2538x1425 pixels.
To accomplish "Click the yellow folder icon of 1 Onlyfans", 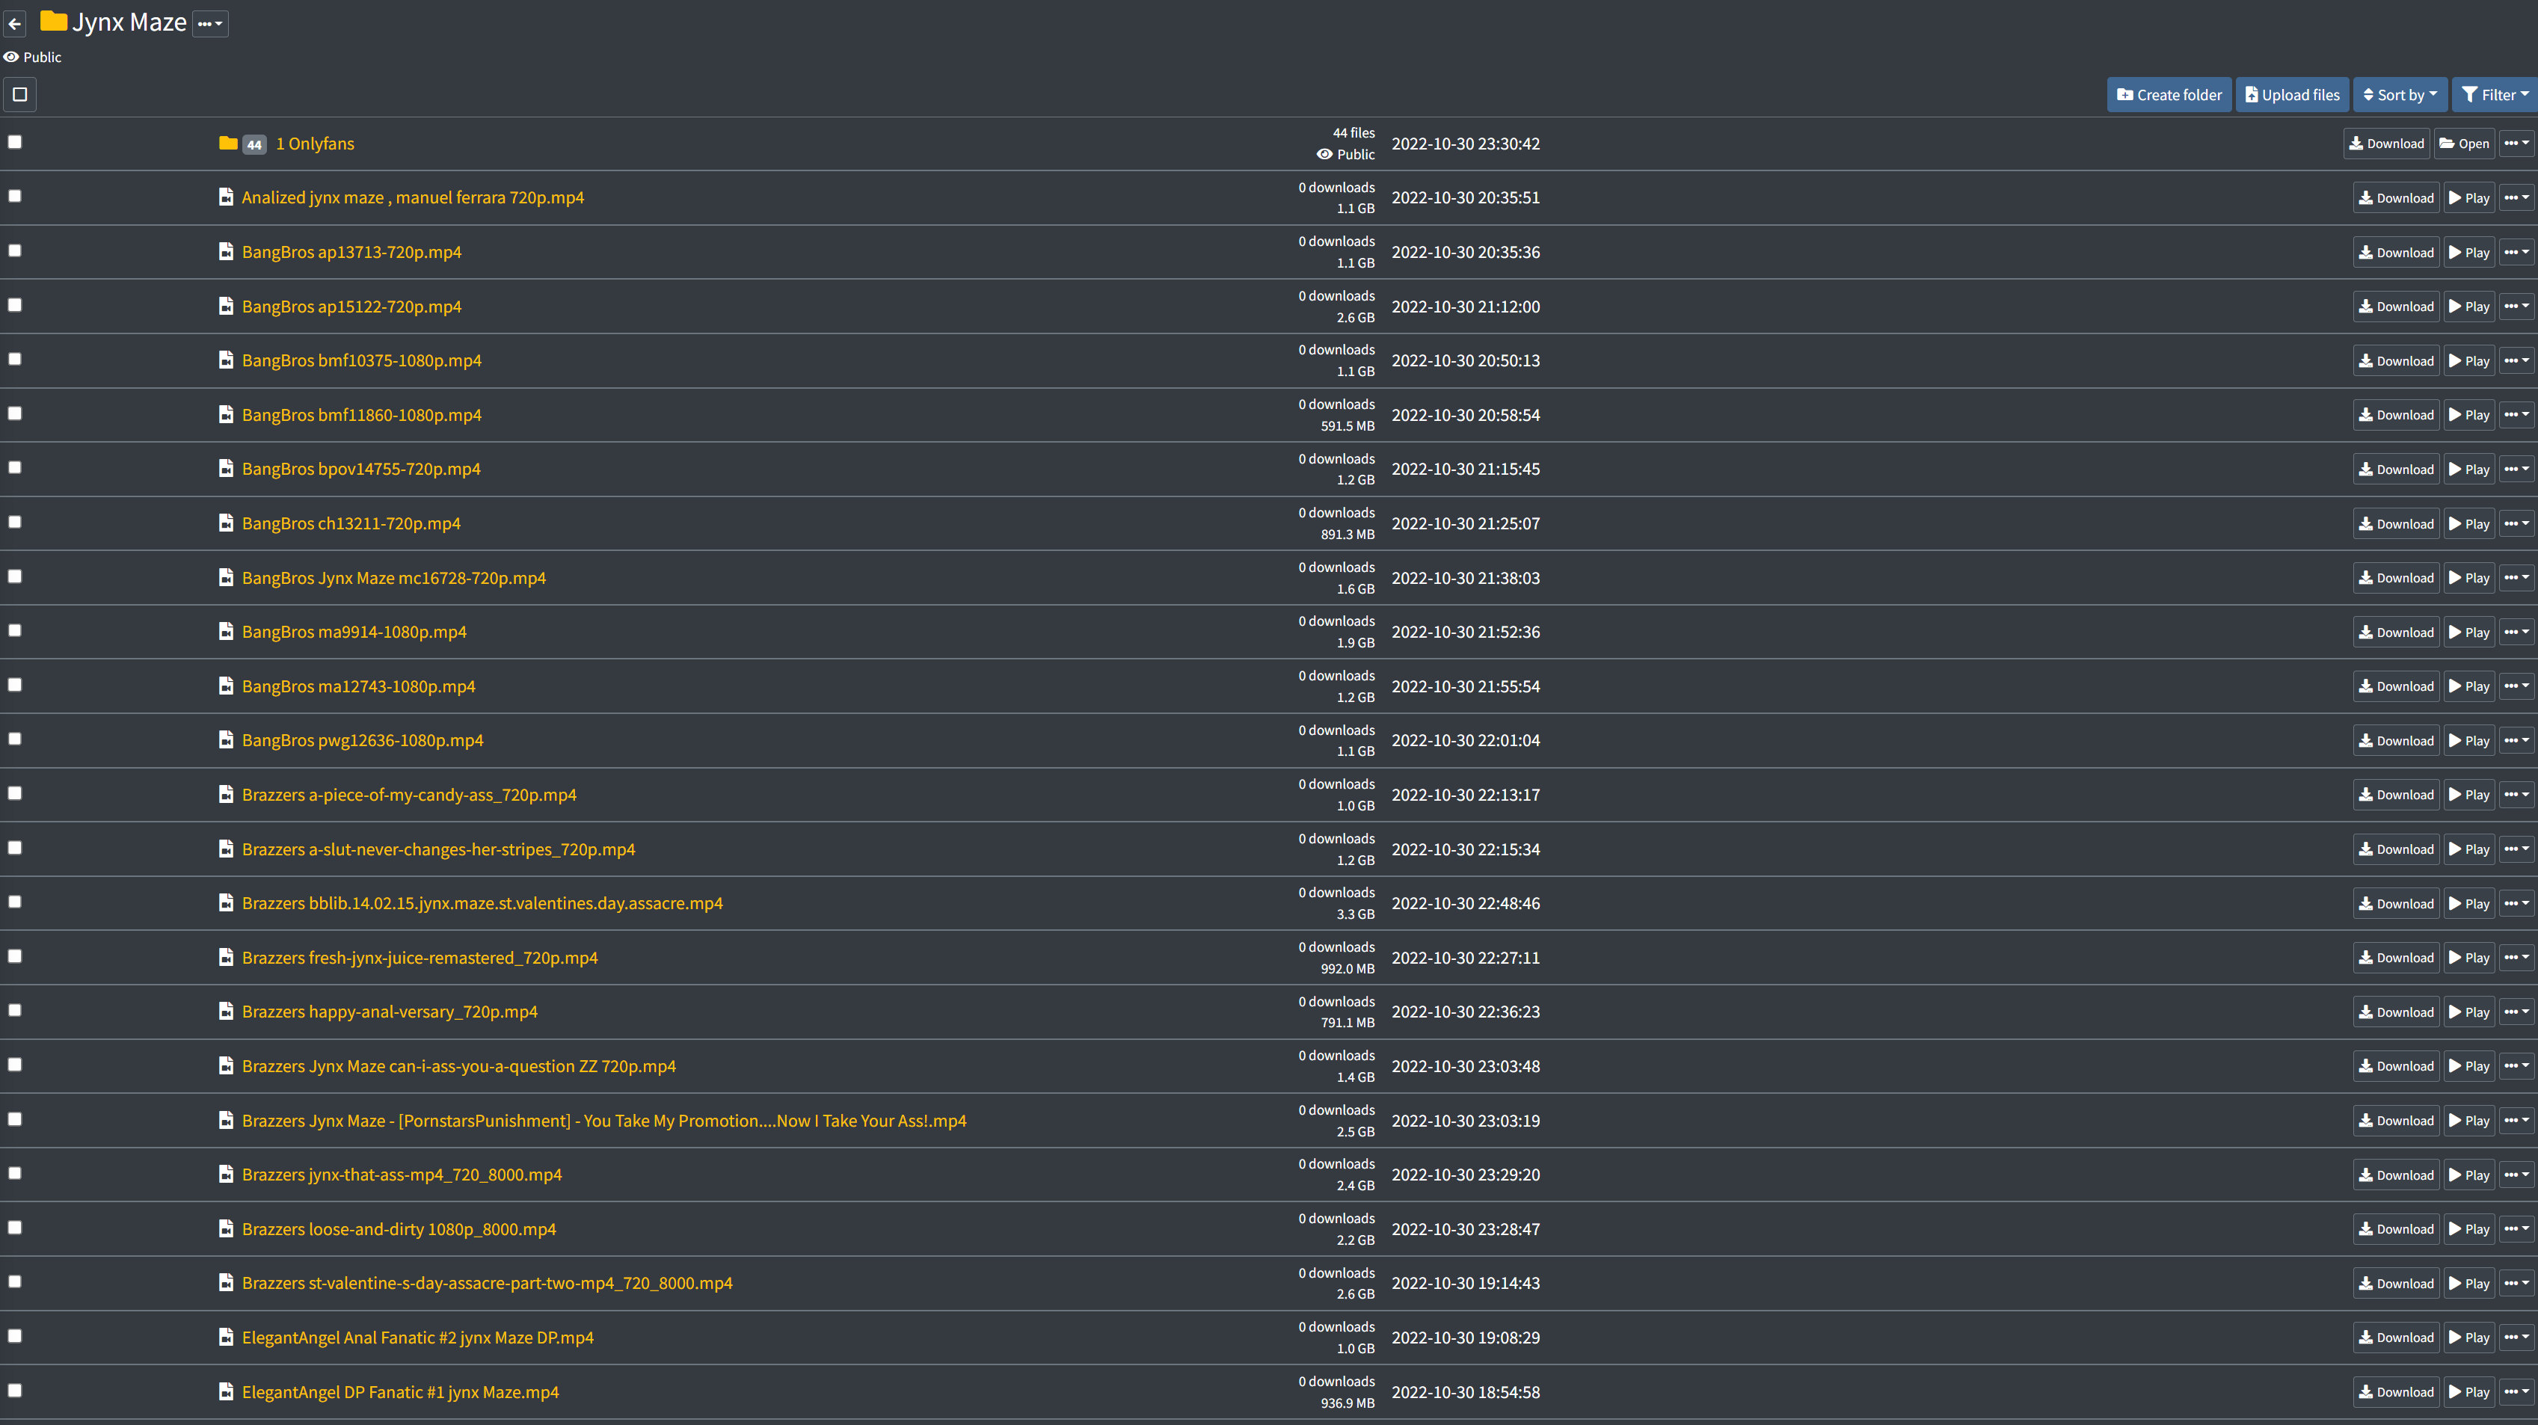I will tap(229, 144).
